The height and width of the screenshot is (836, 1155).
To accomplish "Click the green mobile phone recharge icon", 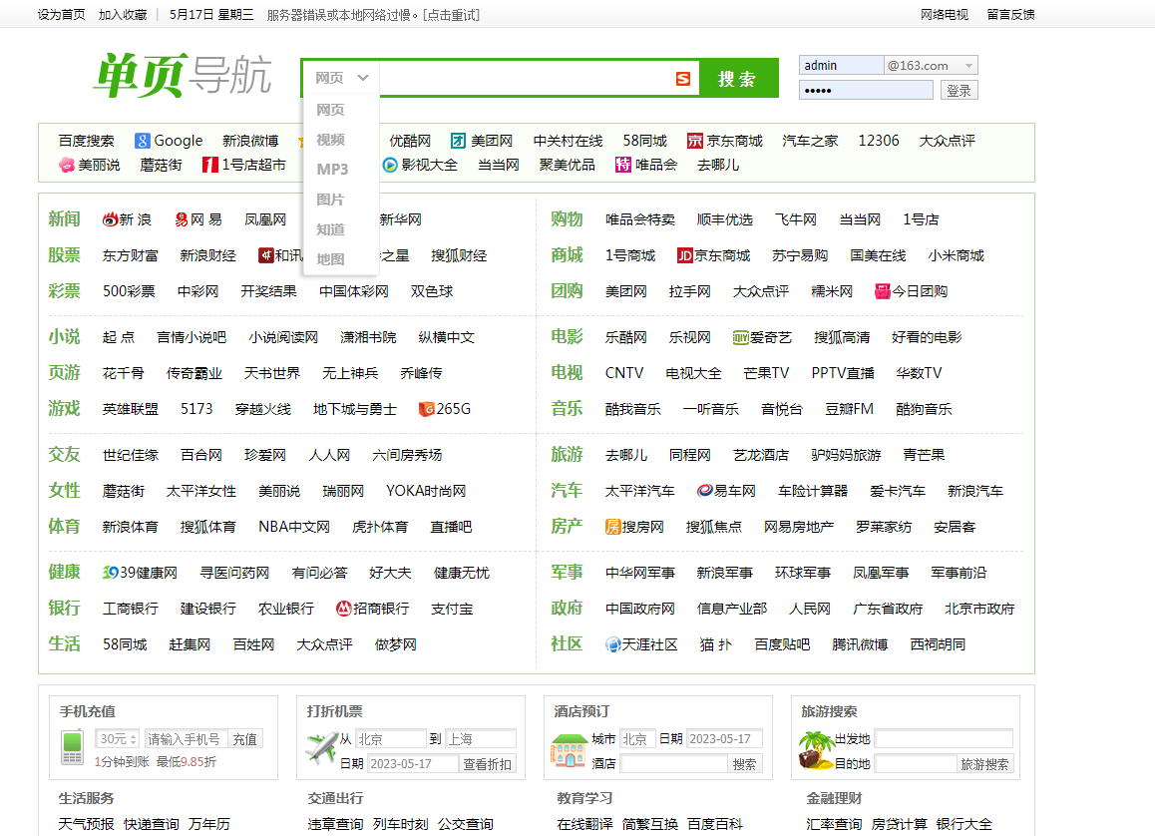I will pos(72,747).
